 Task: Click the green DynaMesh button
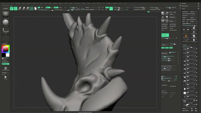[165, 35]
